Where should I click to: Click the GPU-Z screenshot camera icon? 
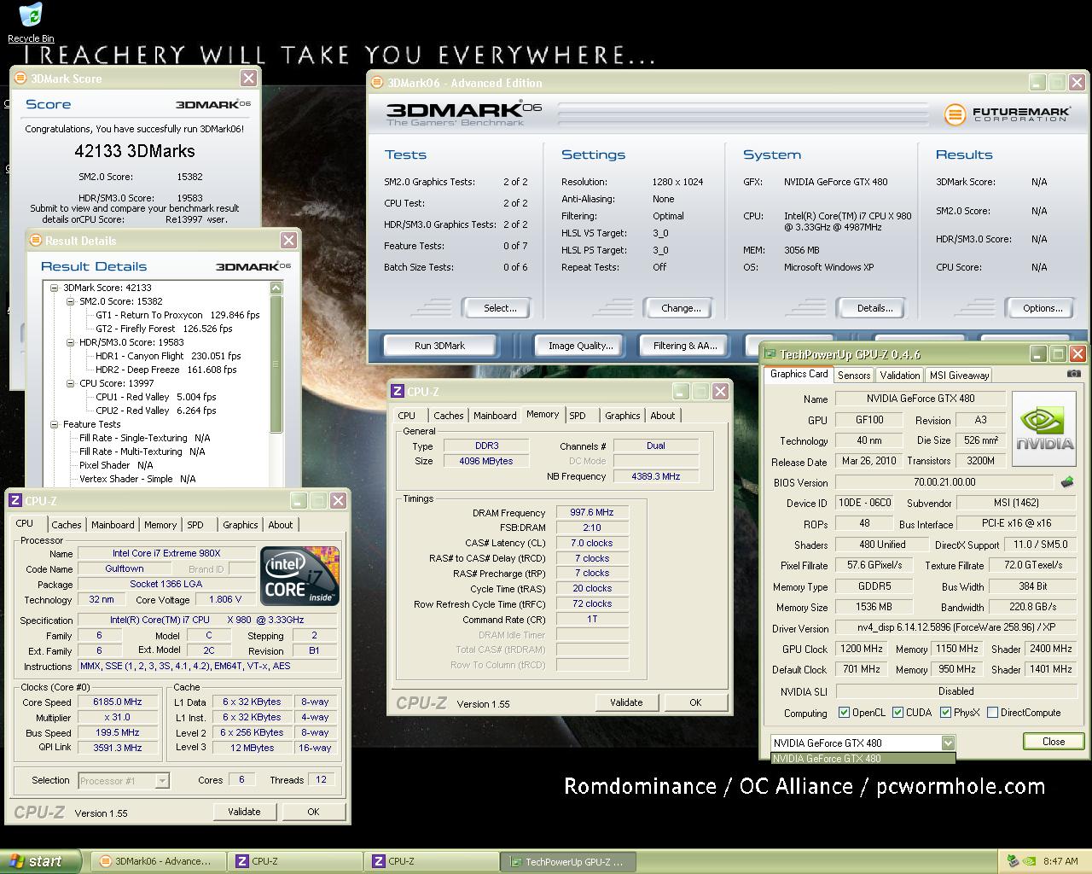[1073, 374]
